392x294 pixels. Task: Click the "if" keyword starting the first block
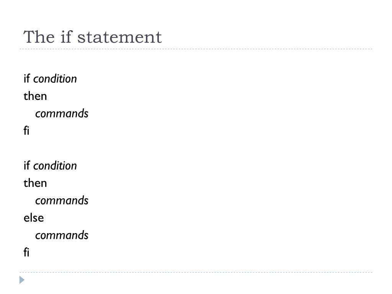tap(26, 78)
